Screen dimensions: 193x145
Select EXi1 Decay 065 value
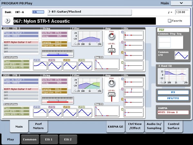54,36
